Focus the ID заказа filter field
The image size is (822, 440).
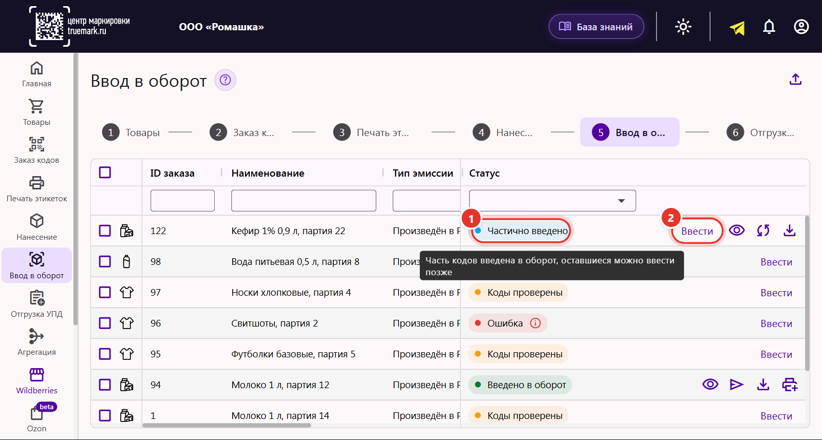182,201
